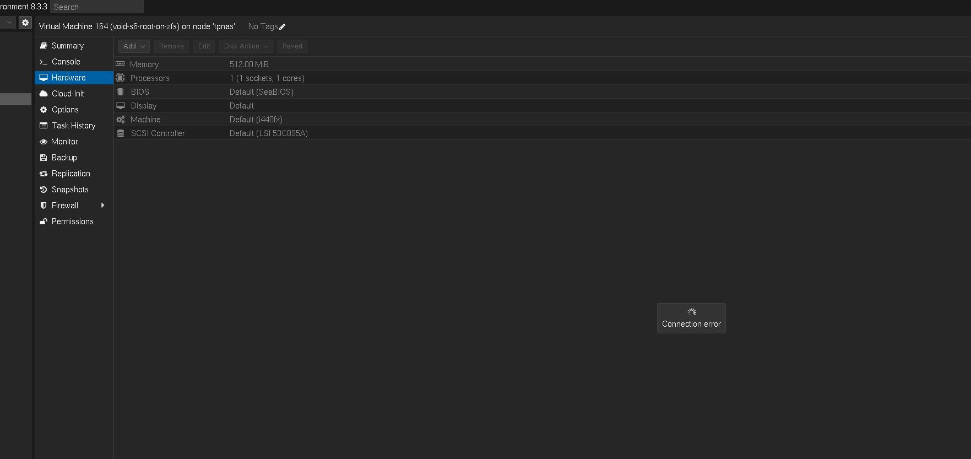971x459 pixels.
Task: Click the Machine cogs icon
Action: [x=120, y=120]
